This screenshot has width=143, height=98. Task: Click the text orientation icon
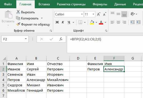(x=133, y=14)
